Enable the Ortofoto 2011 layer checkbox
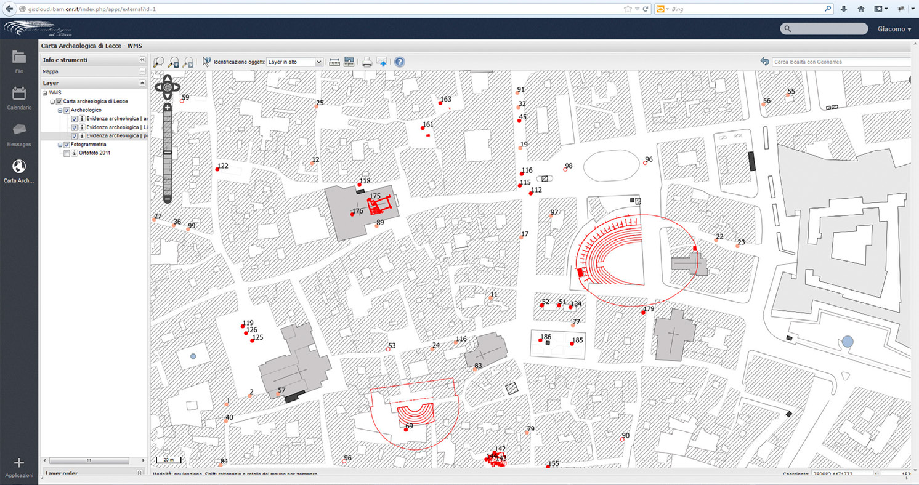 coord(67,153)
